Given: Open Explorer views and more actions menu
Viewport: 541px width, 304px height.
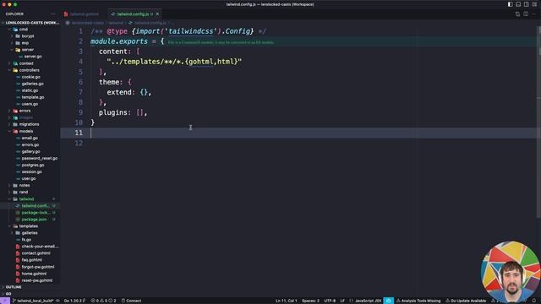Looking at the screenshot, I should [x=52, y=14].
